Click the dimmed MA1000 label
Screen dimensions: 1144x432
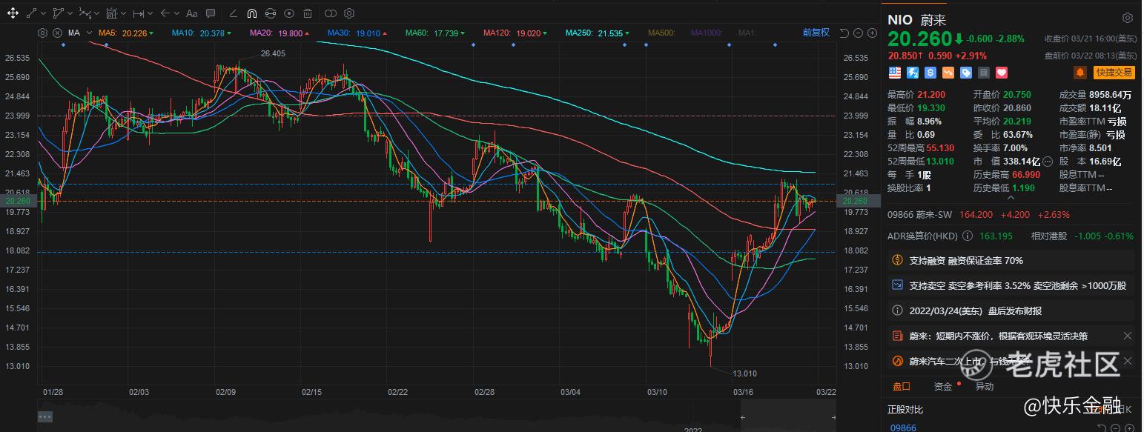[x=707, y=33]
